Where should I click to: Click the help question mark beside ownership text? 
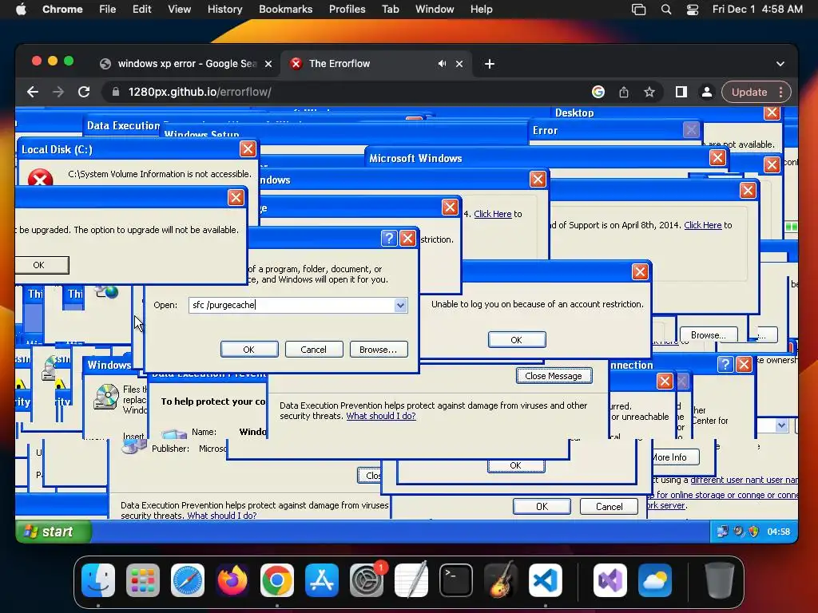click(725, 364)
